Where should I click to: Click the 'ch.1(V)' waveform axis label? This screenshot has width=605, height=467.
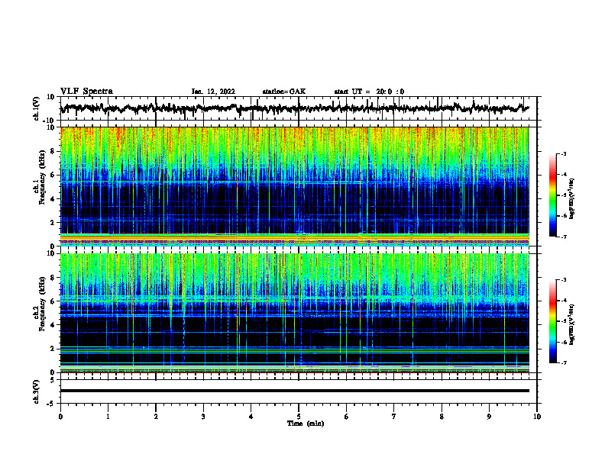point(37,108)
